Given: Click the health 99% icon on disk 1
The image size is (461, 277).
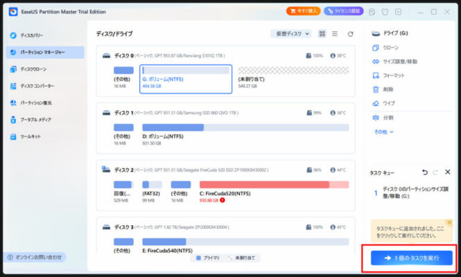Looking at the screenshot, I should click(x=309, y=113).
